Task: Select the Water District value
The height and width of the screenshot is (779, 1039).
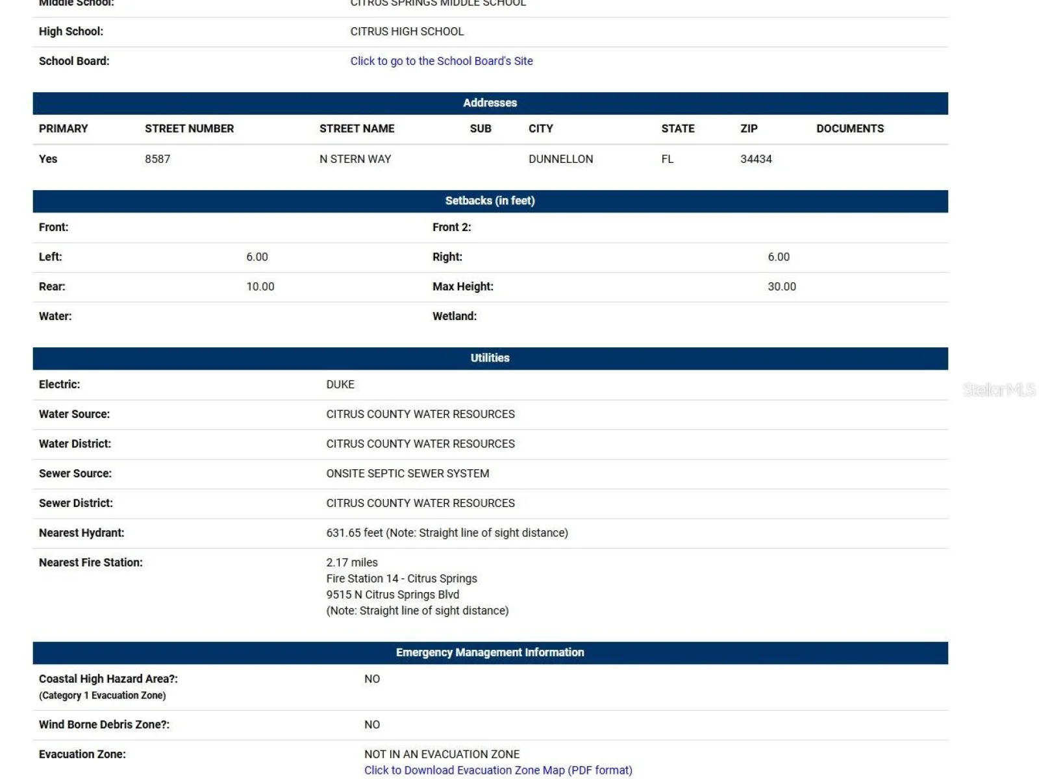Action: (420, 444)
